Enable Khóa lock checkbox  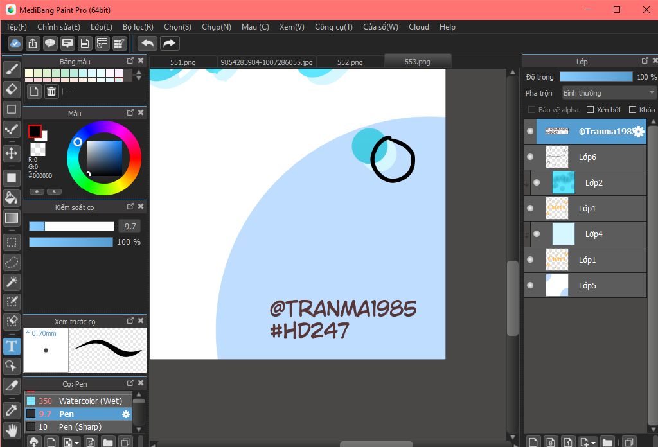tap(632, 109)
